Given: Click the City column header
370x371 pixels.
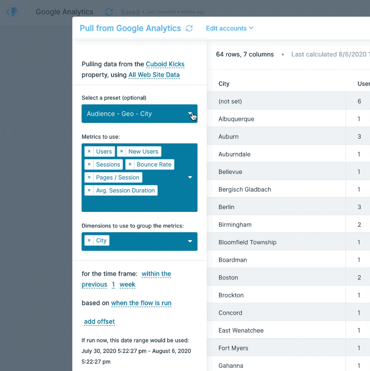Looking at the screenshot, I should (224, 84).
